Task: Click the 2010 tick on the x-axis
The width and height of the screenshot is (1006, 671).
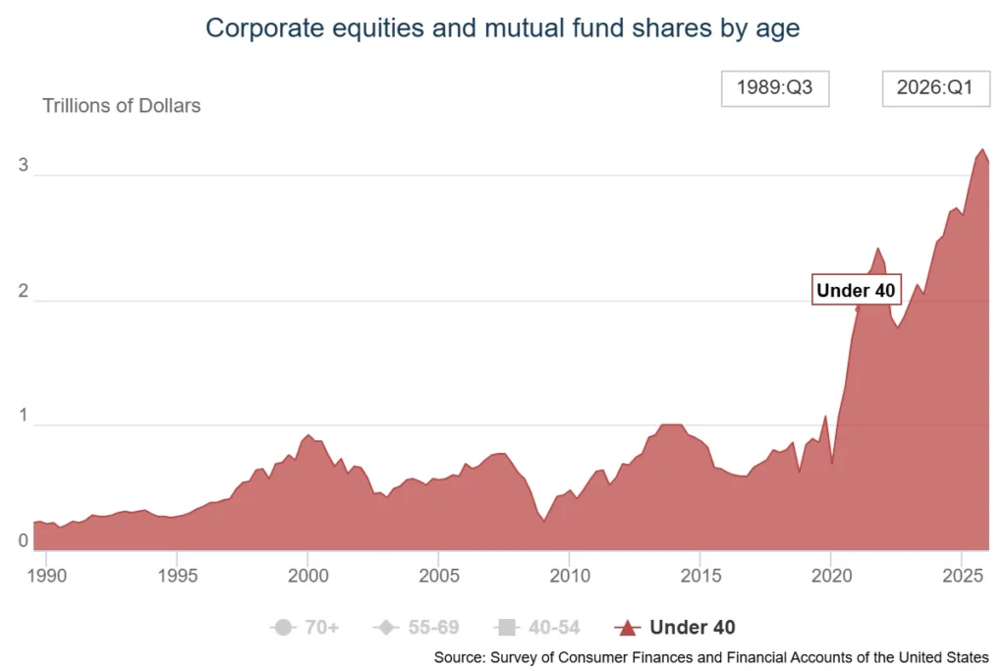Action: pos(570,575)
